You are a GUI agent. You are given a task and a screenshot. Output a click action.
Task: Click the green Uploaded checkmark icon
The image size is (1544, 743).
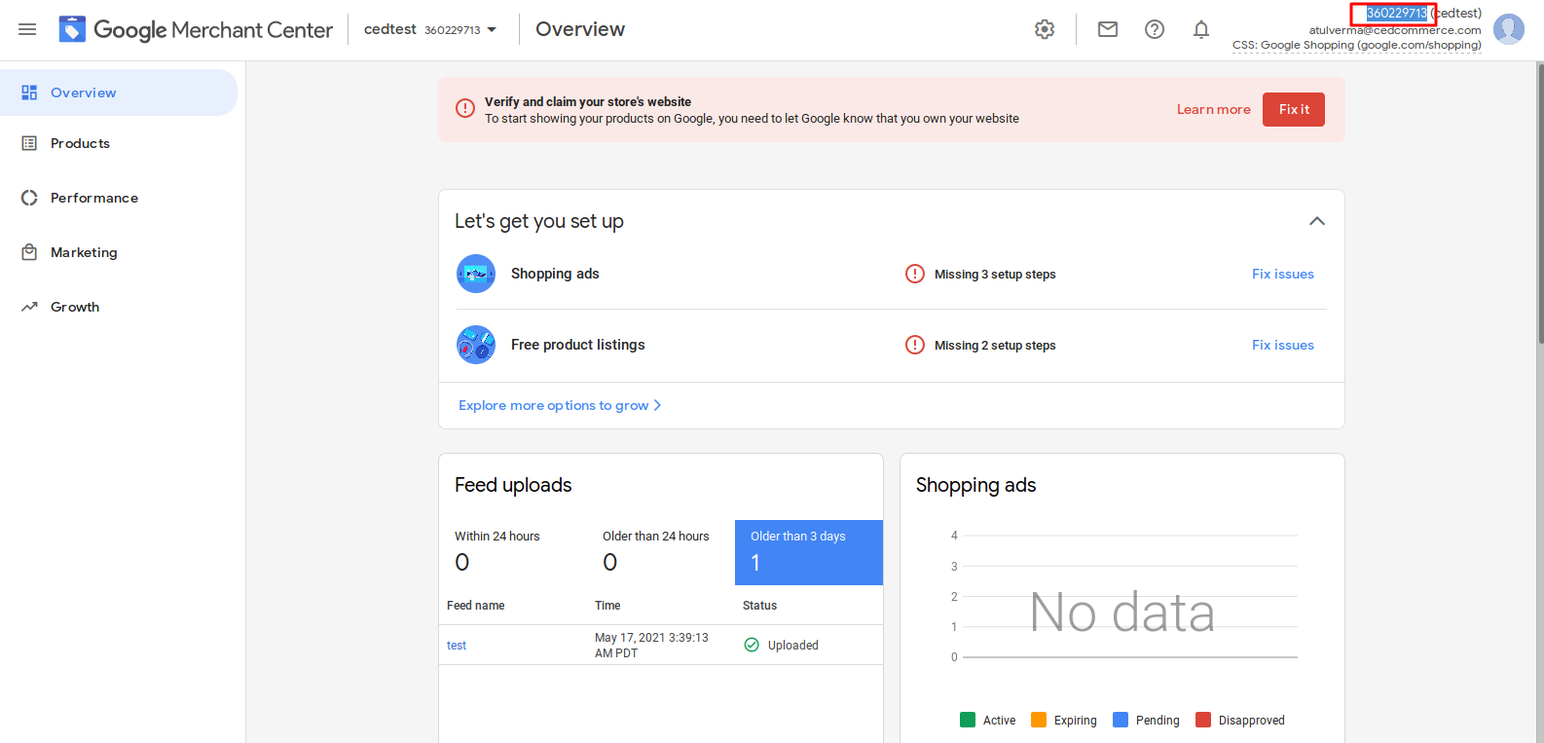point(752,645)
